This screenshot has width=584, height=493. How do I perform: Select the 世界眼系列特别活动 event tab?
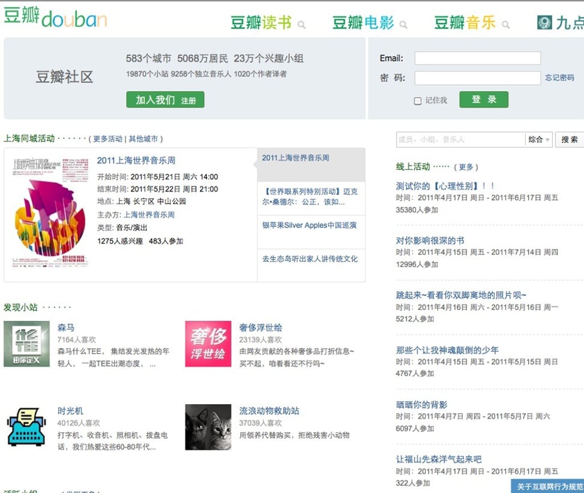(311, 198)
